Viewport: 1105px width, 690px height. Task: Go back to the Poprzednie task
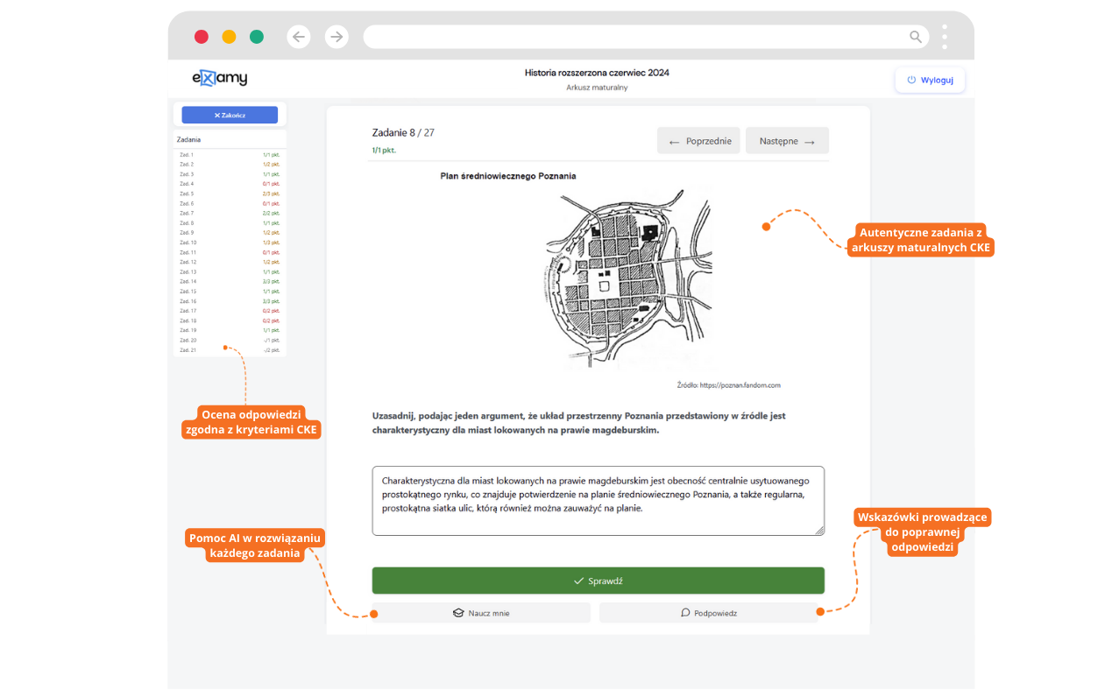click(698, 141)
